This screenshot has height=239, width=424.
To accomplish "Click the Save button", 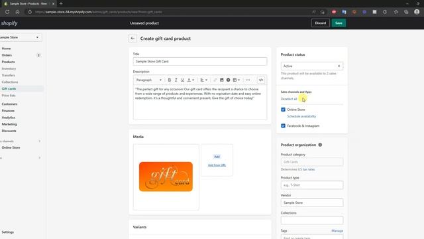I will (x=339, y=23).
